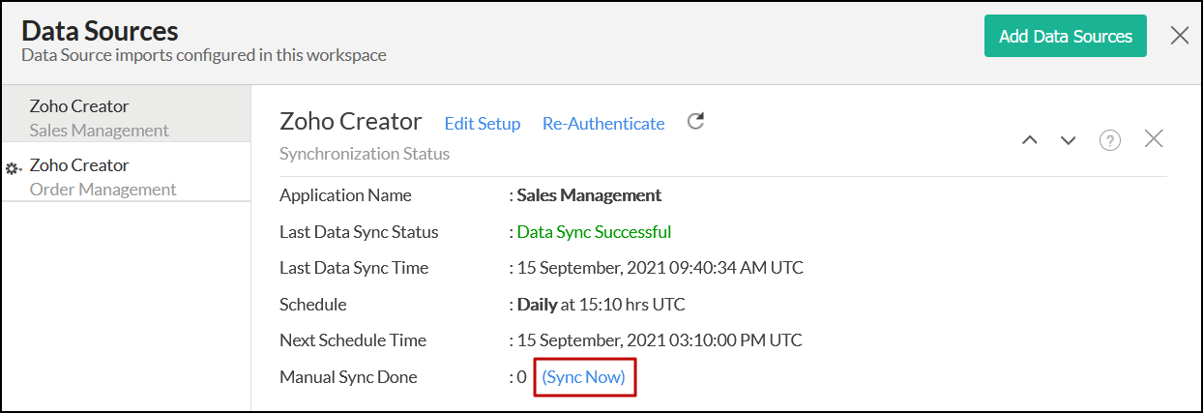Screen dimensions: 1203x413
Task: Click the Next Schedule Time value
Action: (x=660, y=340)
